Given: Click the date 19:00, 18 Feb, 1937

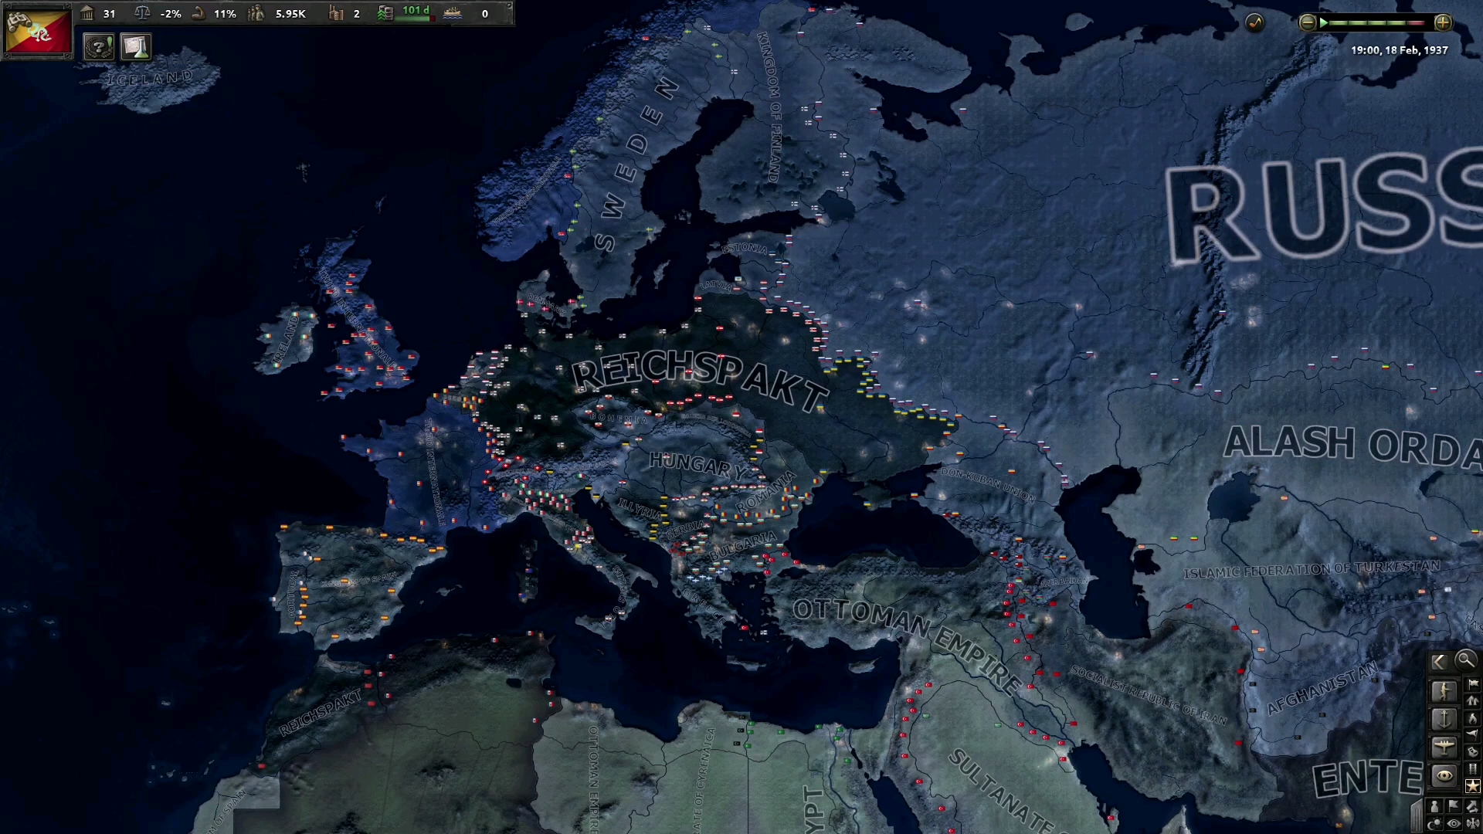Looking at the screenshot, I should pos(1399,50).
